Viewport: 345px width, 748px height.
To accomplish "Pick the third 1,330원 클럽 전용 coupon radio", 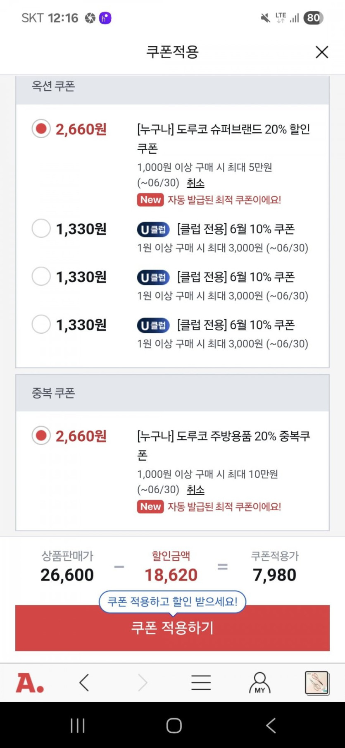I will coord(41,324).
